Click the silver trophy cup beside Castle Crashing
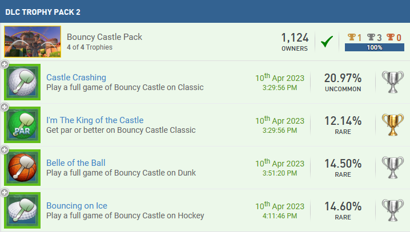The image size is (410, 232). pyautogui.click(x=392, y=82)
